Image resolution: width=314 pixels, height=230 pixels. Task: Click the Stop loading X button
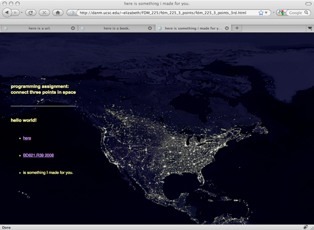pyautogui.click(x=44, y=13)
